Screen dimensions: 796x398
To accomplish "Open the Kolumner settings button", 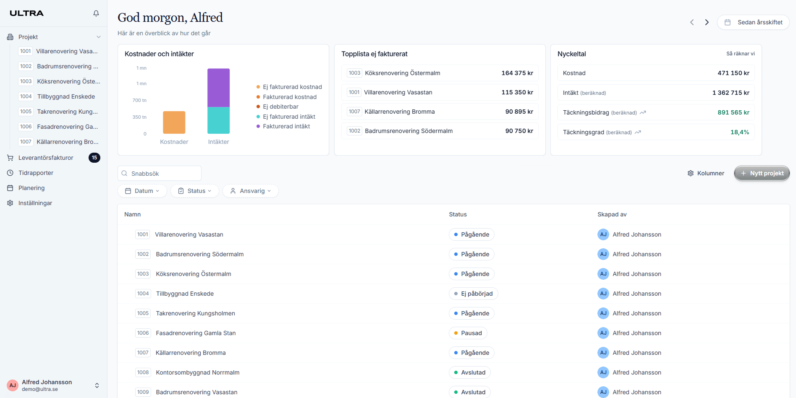I will point(706,173).
